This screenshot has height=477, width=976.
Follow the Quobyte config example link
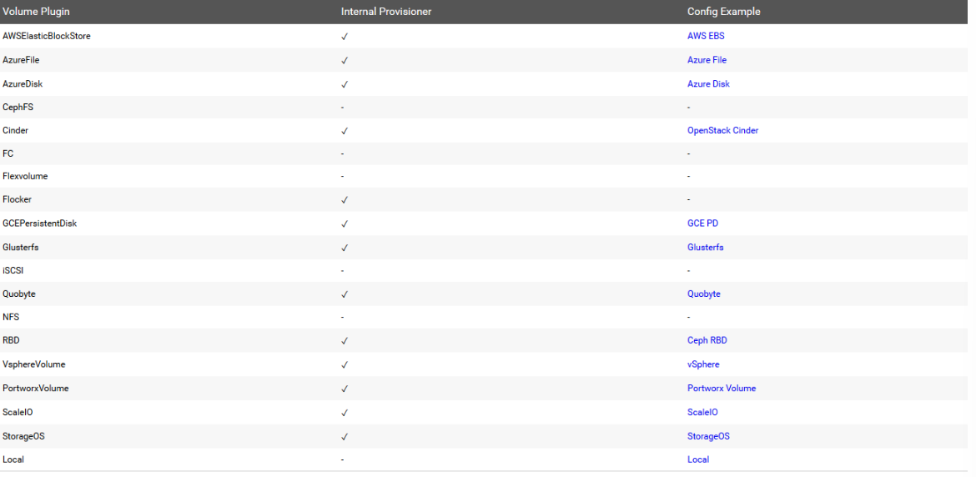tap(704, 294)
